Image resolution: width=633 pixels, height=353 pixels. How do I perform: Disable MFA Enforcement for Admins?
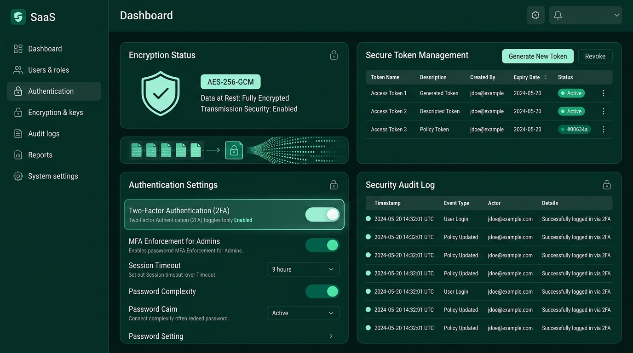point(322,245)
